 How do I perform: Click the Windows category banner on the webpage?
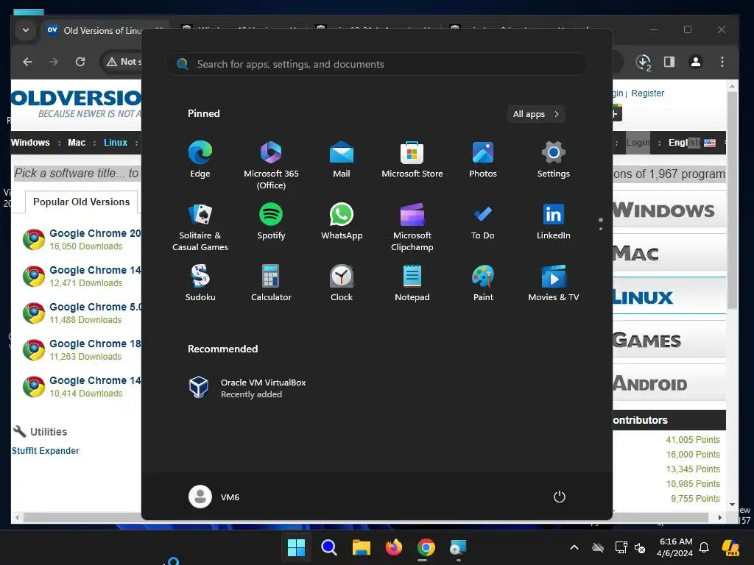pyautogui.click(x=669, y=210)
